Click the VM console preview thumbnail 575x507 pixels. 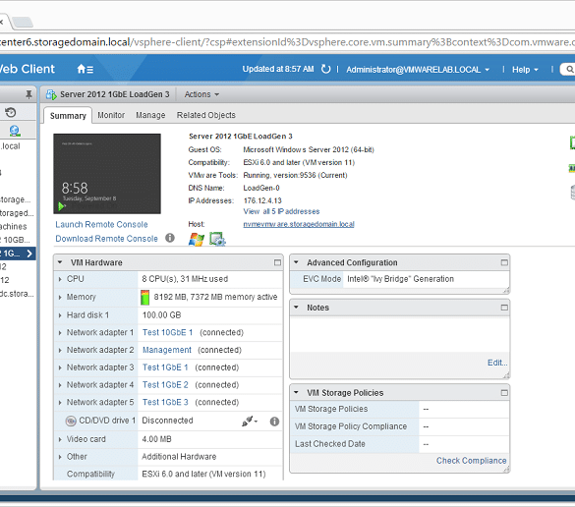coord(107,174)
